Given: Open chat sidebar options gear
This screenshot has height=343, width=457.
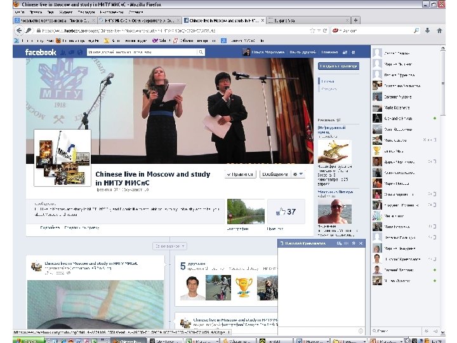Looking at the screenshot, I should click(x=426, y=331).
